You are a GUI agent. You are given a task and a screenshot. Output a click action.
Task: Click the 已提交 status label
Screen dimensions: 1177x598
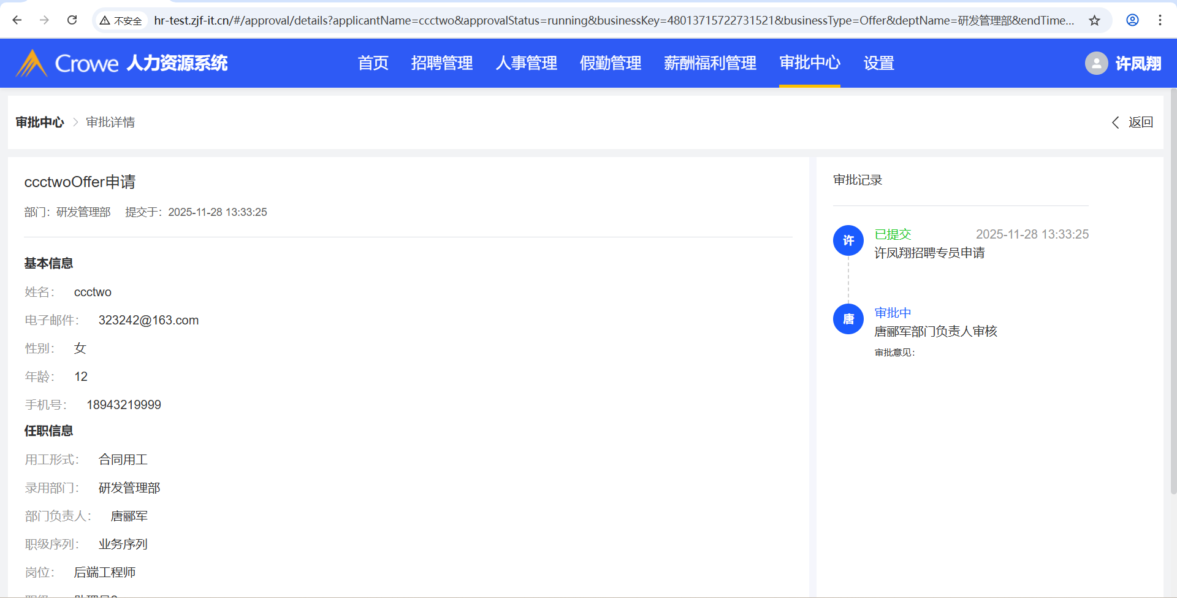pos(893,234)
